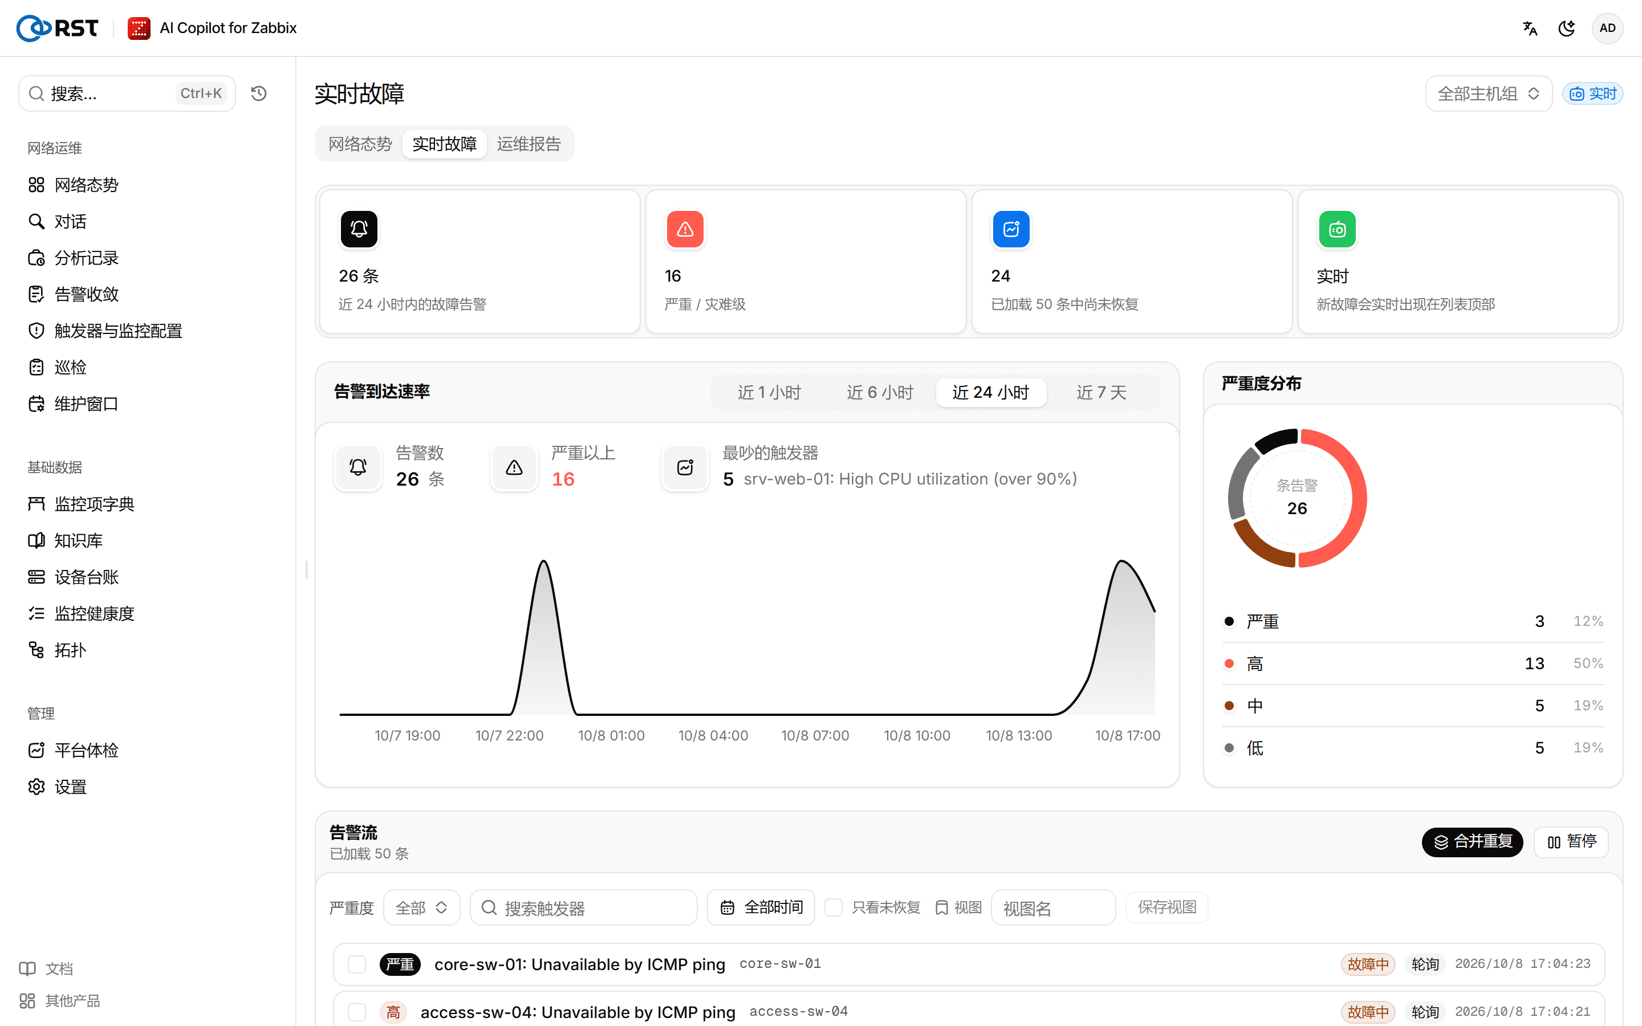This screenshot has width=1642, height=1026.
Task: Open access-sw-04 Unavailable by ICMP ping alert
Action: [578, 1012]
